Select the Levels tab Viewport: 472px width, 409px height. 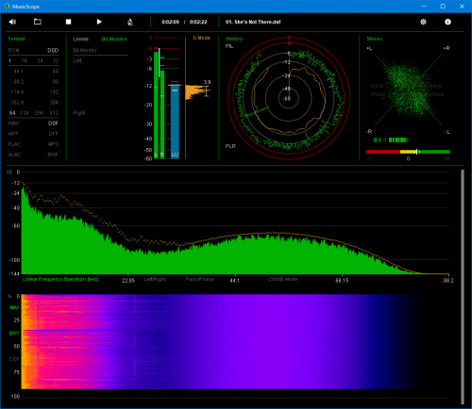81,39
